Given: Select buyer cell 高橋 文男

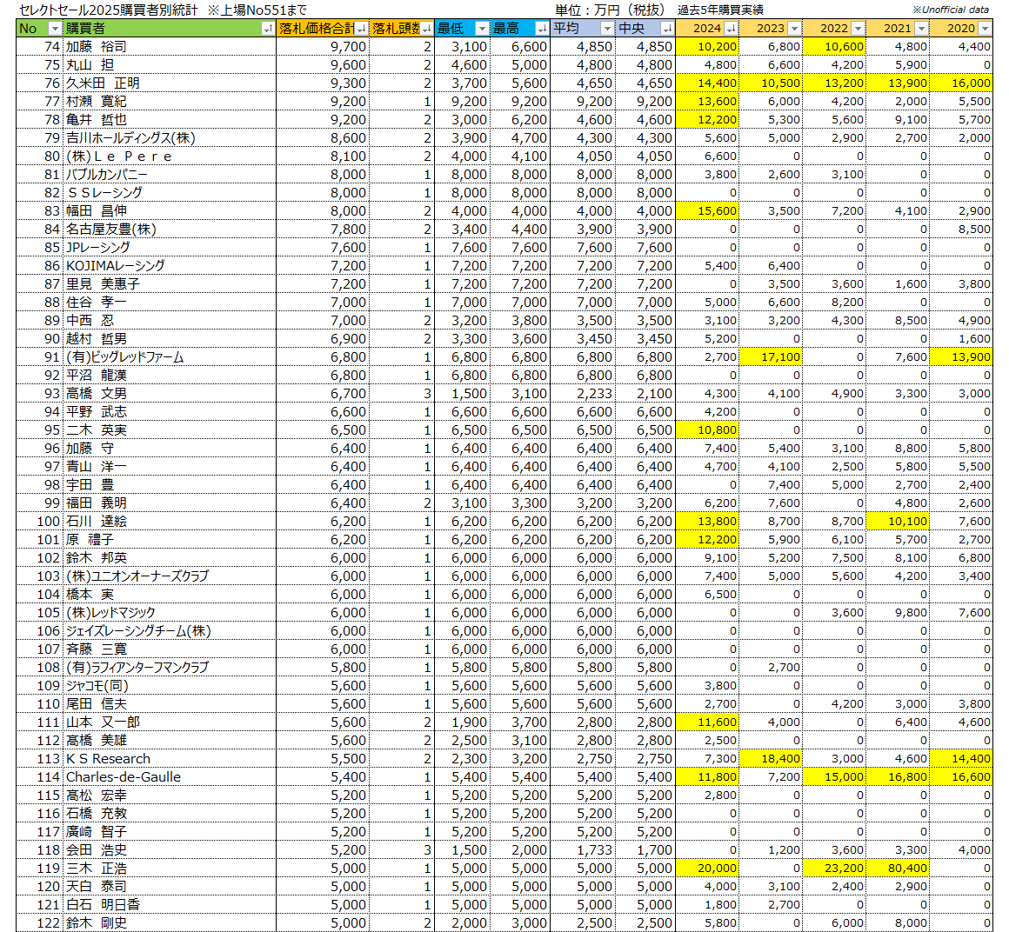Looking at the screenshot, I should point(170,394).
